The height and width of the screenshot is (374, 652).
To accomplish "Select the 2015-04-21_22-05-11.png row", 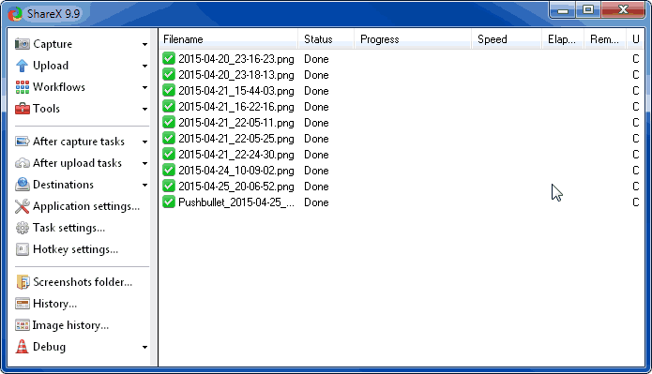I will 402,123.
